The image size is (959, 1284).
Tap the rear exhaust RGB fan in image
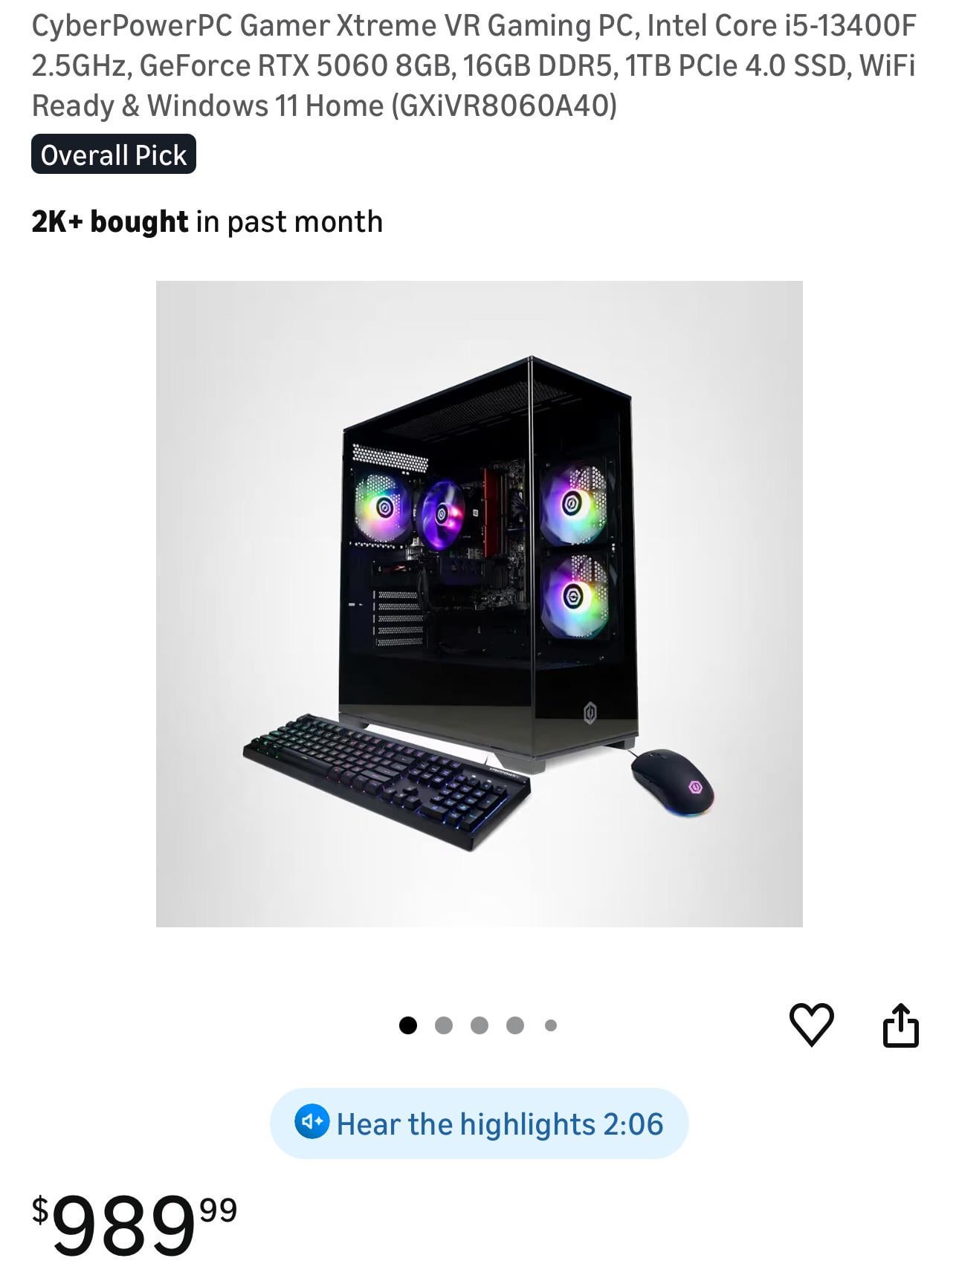tap(382, 509)
